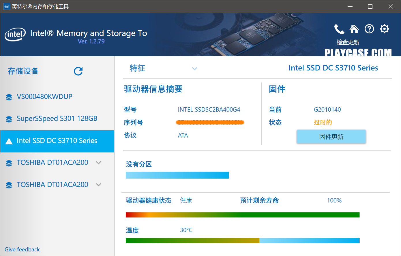Click the temperature gauge bar

242,240
